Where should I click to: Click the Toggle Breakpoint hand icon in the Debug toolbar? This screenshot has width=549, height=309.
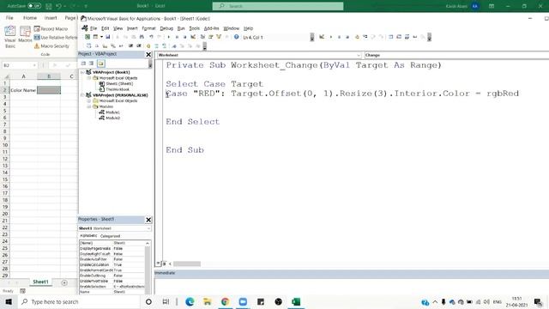click(357, 37)
